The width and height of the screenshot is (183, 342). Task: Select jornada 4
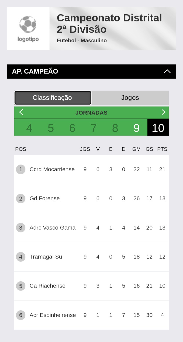point(29,128)
